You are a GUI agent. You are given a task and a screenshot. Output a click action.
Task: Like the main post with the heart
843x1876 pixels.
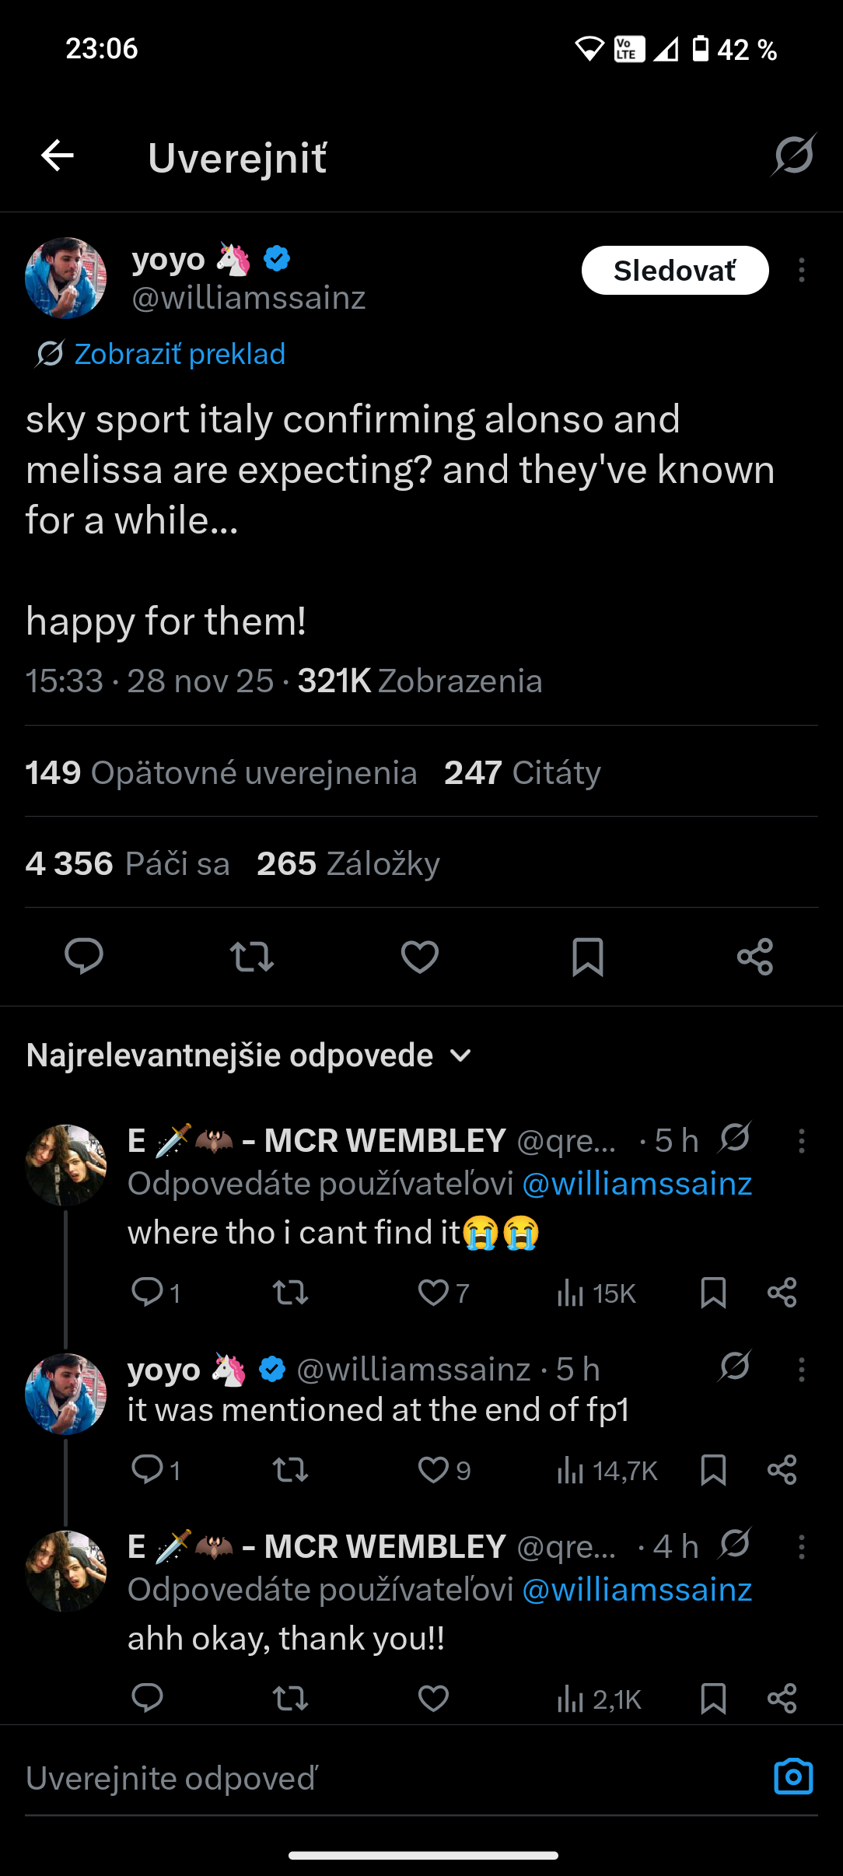tap(420, 957)
